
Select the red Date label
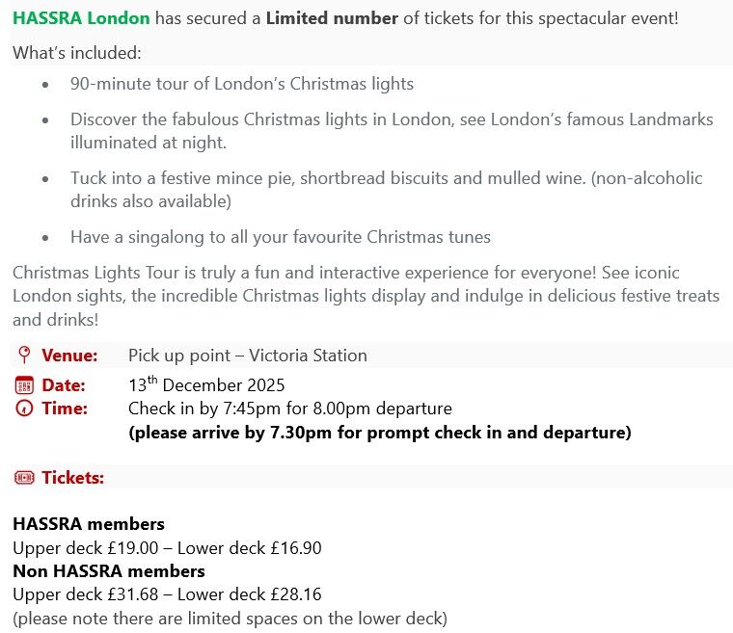pos(64,385)
